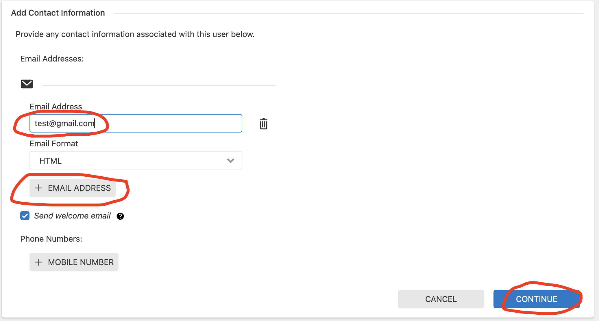The height and width of the screenshot is (321, 599).
Task: Uncheck the Send welcome email checkbox
Action: click(x=25, y=216)
